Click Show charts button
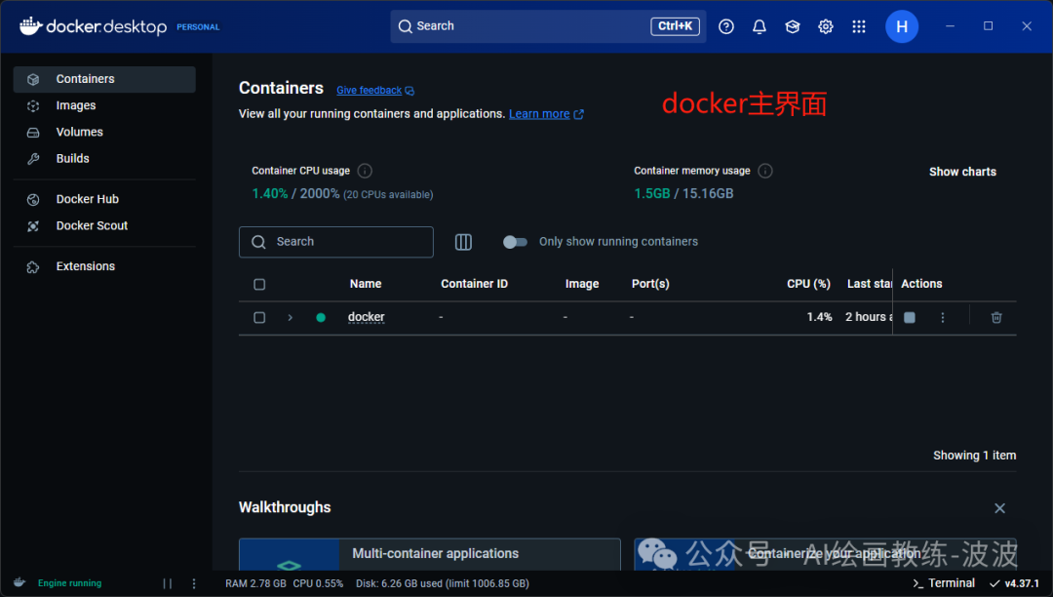 (962, 172)
